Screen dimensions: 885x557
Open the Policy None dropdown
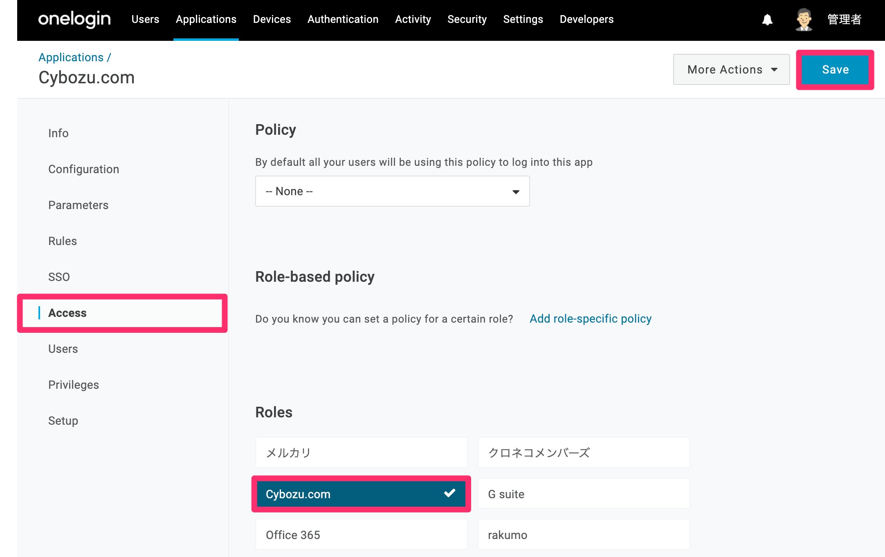392,191
